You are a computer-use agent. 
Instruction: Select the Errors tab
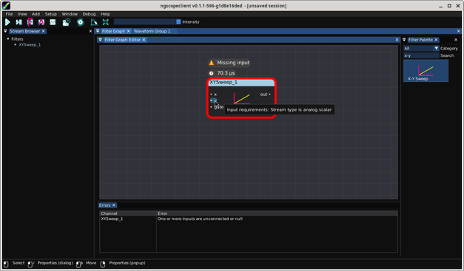(104, 205)
